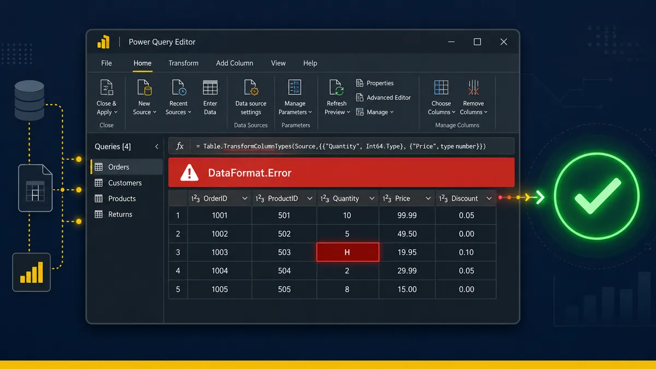Viewport: 656px width, 369px height.
Task: Expand the Close & Apply dropdown arrow
Action: point(115,113)
